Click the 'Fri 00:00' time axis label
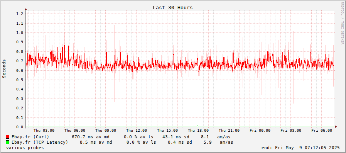The width and height of the screenshot is (346, 153). coord(260,131)
